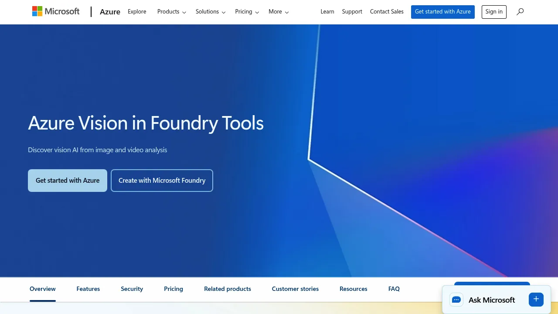Image resolution: width=558 pixels, height=314 pixels.
Task: Expand the Products dropdown menu
Action: click(x=172, y=12)
